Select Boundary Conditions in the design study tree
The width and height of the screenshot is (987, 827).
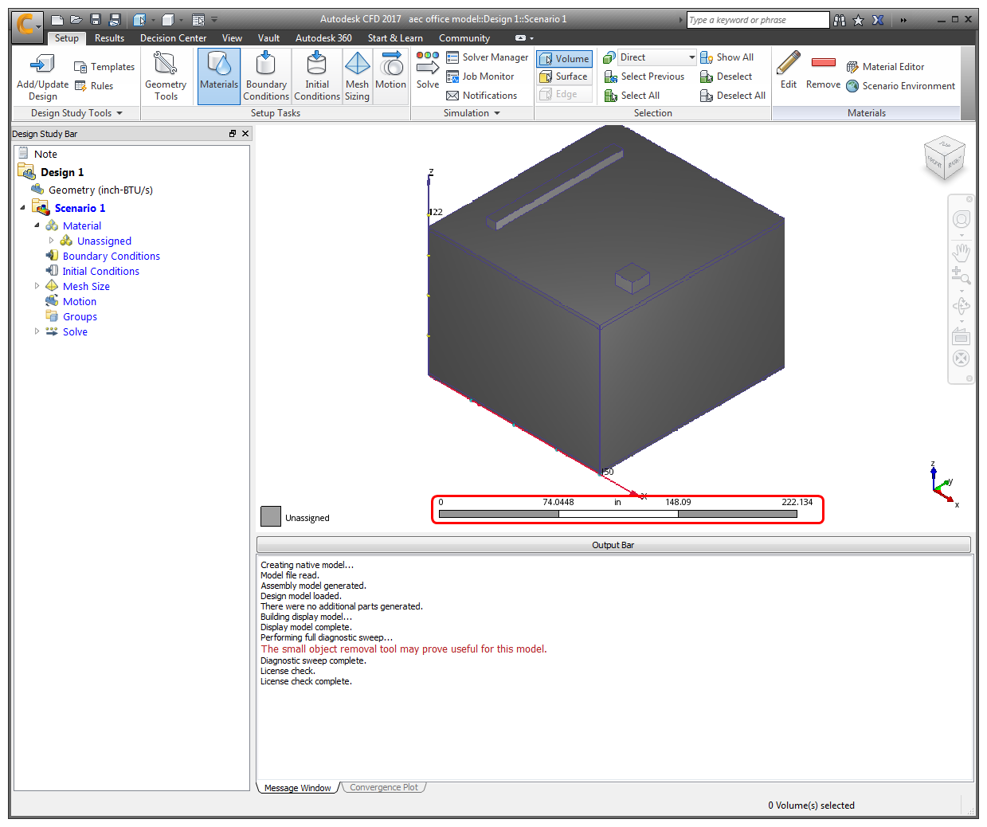pyautogui.click(x=111, y=256)
